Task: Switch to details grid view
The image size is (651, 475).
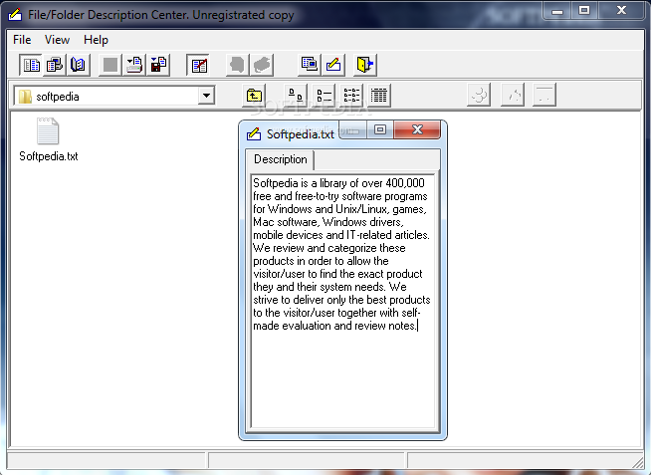Action: 378,96
